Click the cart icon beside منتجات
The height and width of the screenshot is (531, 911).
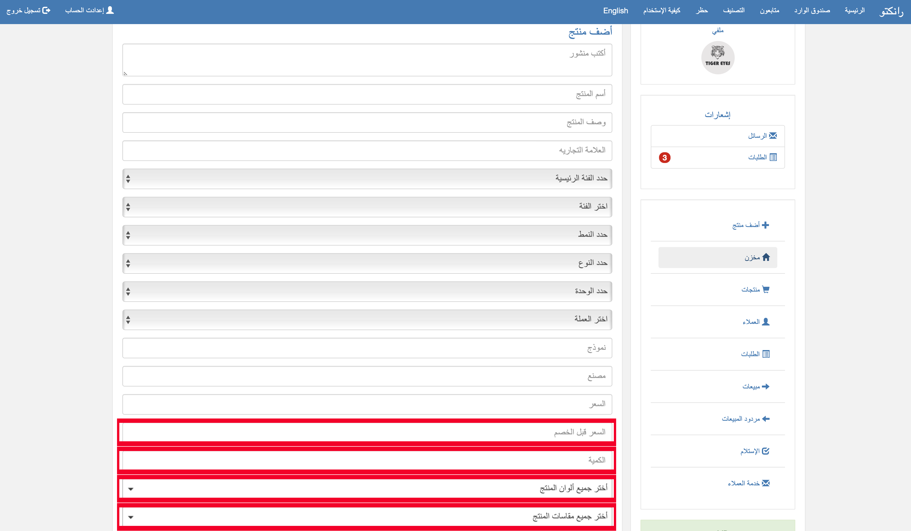[x=766, y=289]
